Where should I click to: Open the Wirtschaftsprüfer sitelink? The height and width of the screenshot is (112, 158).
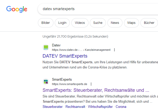100,107
